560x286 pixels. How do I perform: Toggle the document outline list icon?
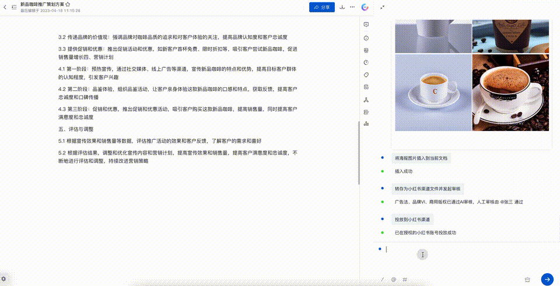click(14, 8)
